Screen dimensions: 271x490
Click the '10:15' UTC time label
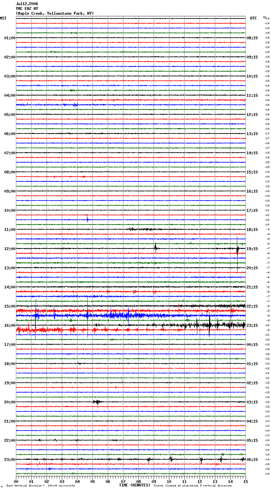pyautogui.click(x=252, y=76)
